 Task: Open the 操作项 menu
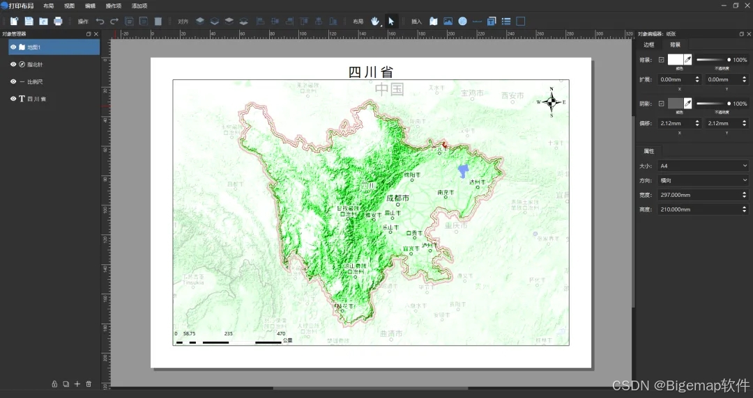114,6
